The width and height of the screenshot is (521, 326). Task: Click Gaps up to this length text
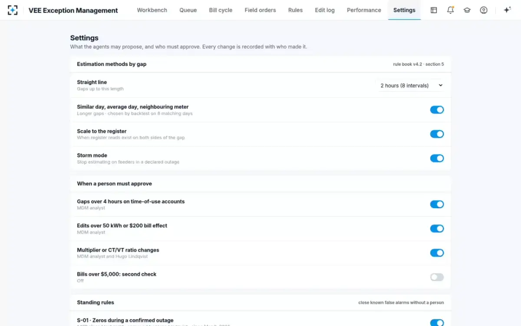pos(100,89)
